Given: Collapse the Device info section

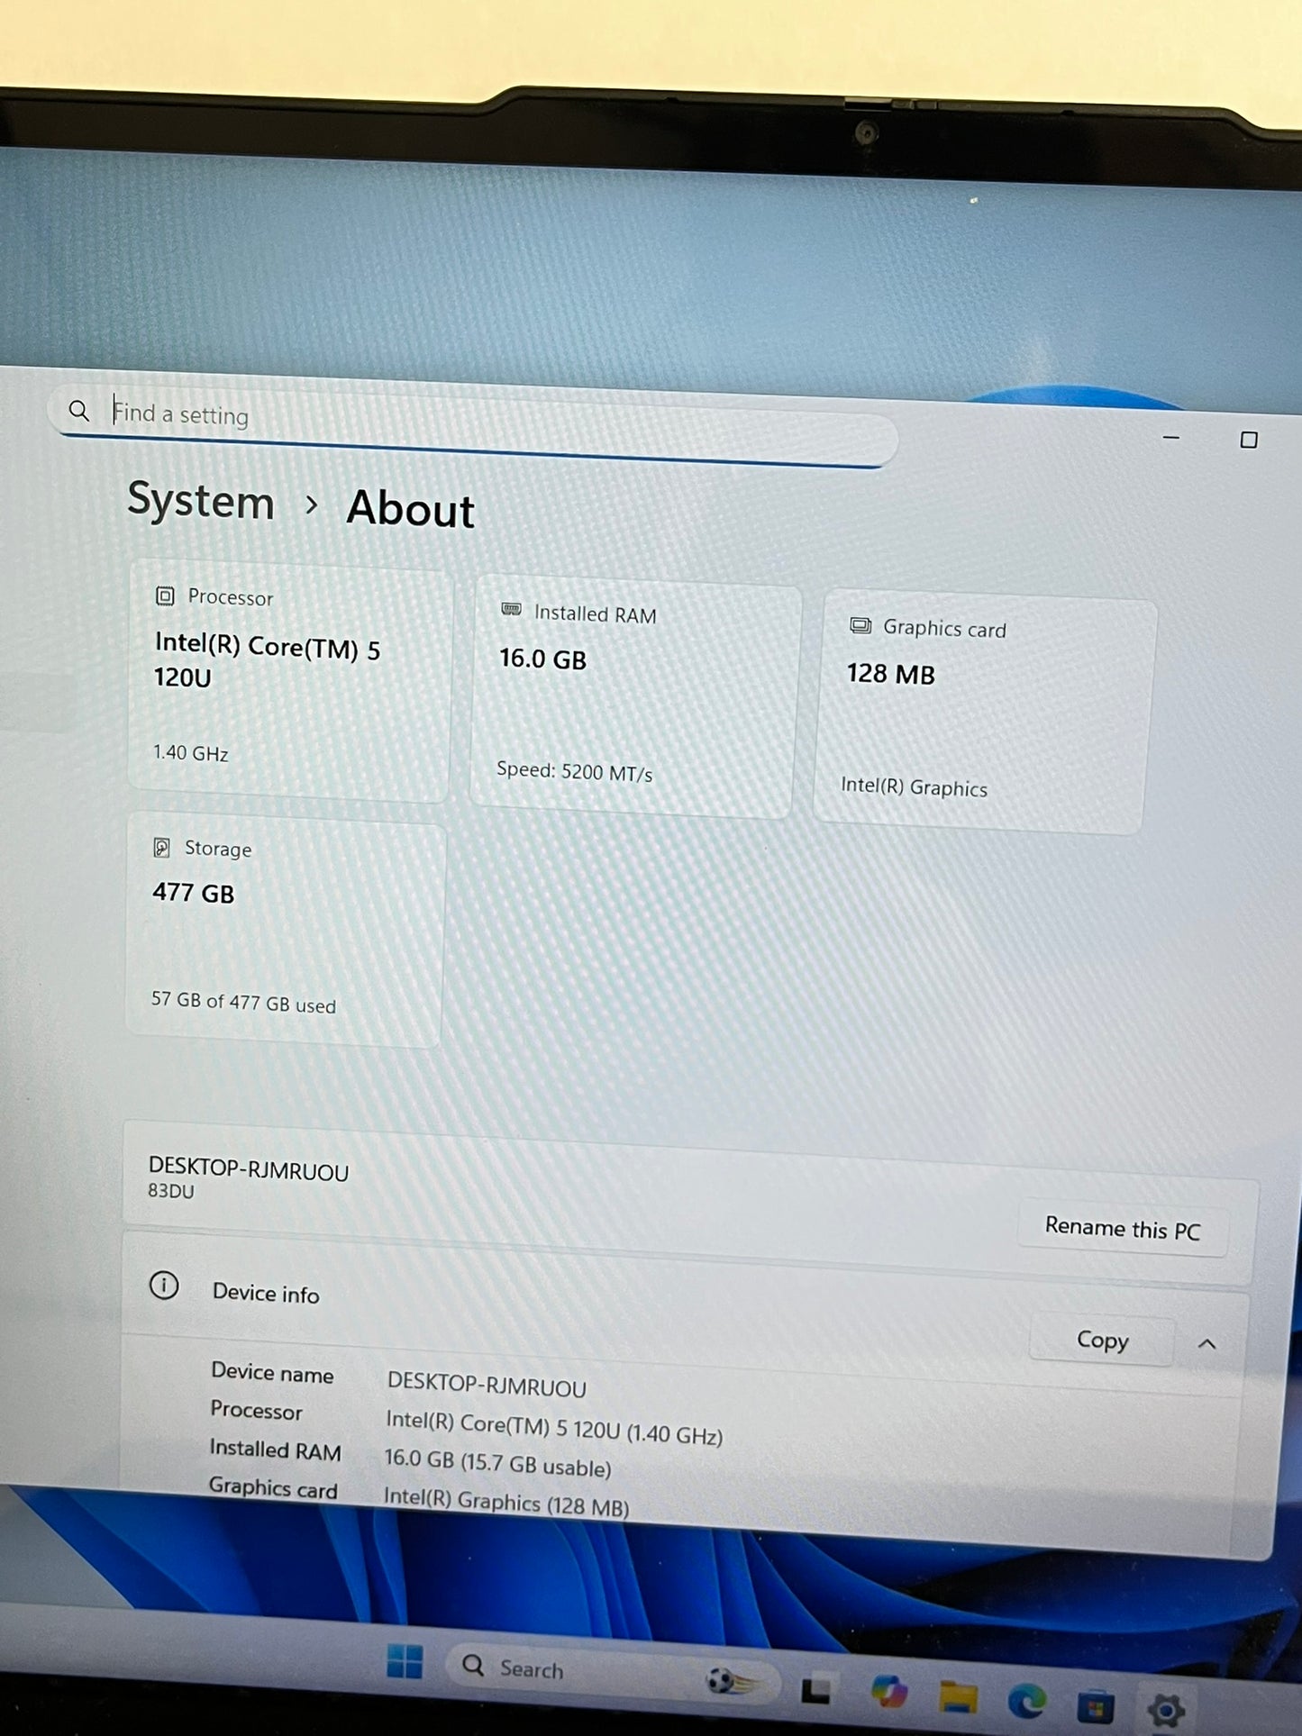Looking at the screenshot, I should pos(1207,1344).
